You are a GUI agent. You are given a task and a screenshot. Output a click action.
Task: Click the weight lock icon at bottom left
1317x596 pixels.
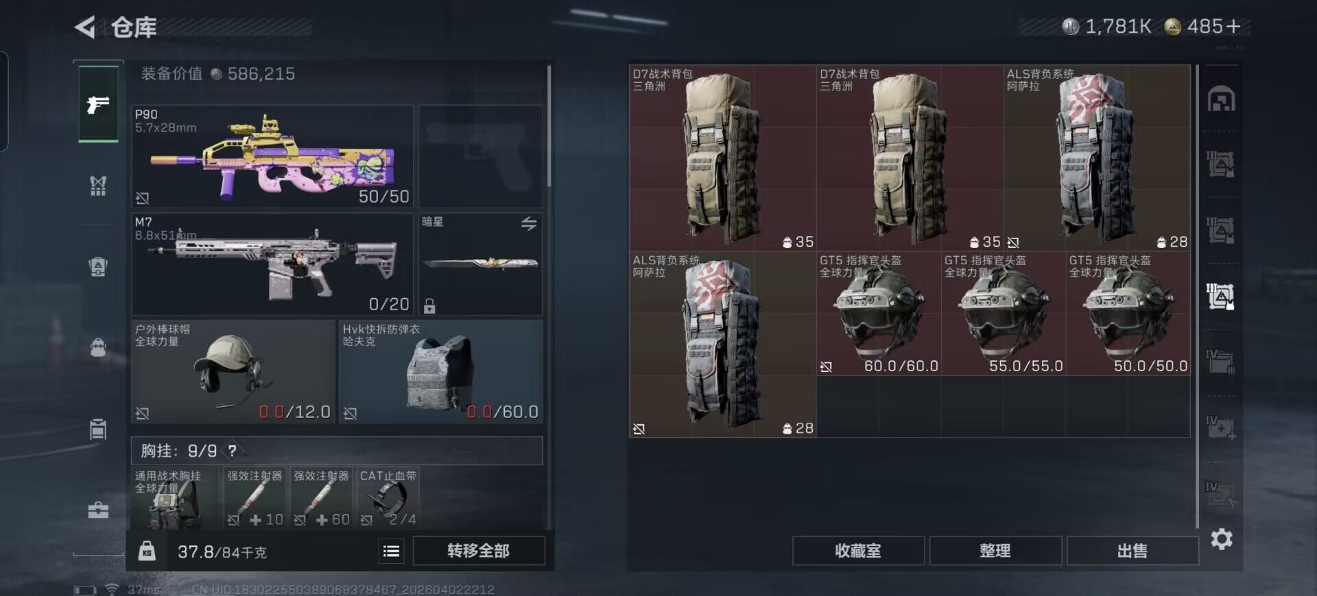[147, 551]
